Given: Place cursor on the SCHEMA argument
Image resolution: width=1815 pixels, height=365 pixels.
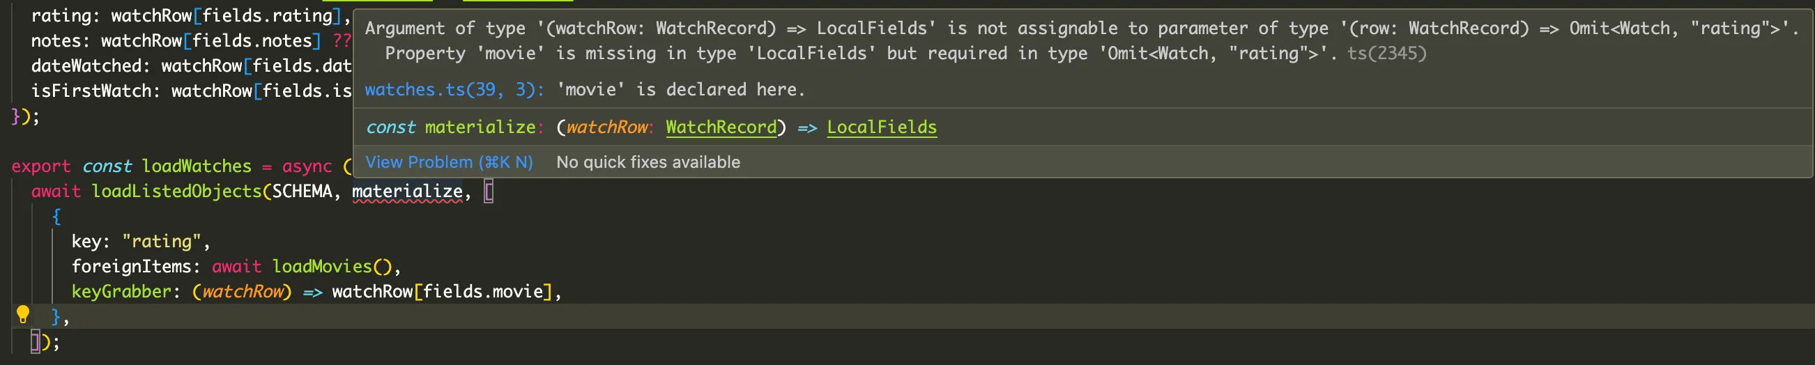Looking at the screenshot, I should [302, 191].
